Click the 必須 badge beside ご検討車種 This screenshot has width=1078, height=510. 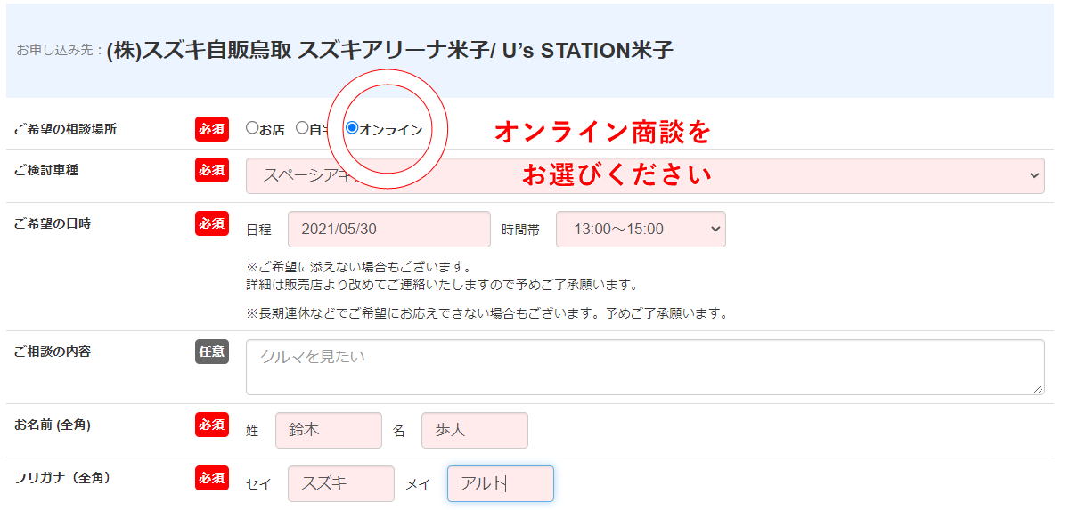(x=212, y=170)
